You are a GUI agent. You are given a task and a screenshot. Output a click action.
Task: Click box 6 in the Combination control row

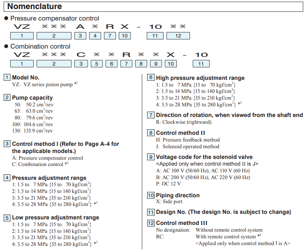point(112,64)
